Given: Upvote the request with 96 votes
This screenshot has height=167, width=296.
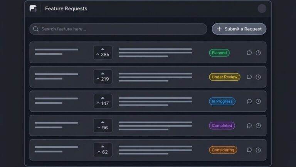Looking at the screenshot, I should coord(103,126).
